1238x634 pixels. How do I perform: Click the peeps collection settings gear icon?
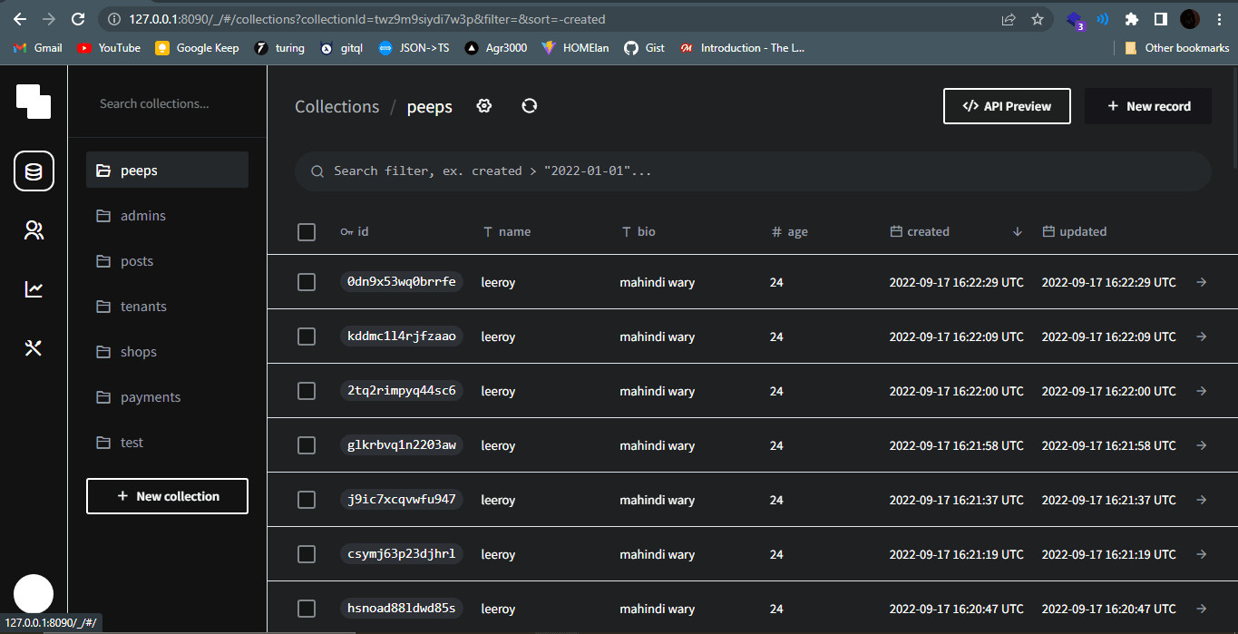click(484, 106)
